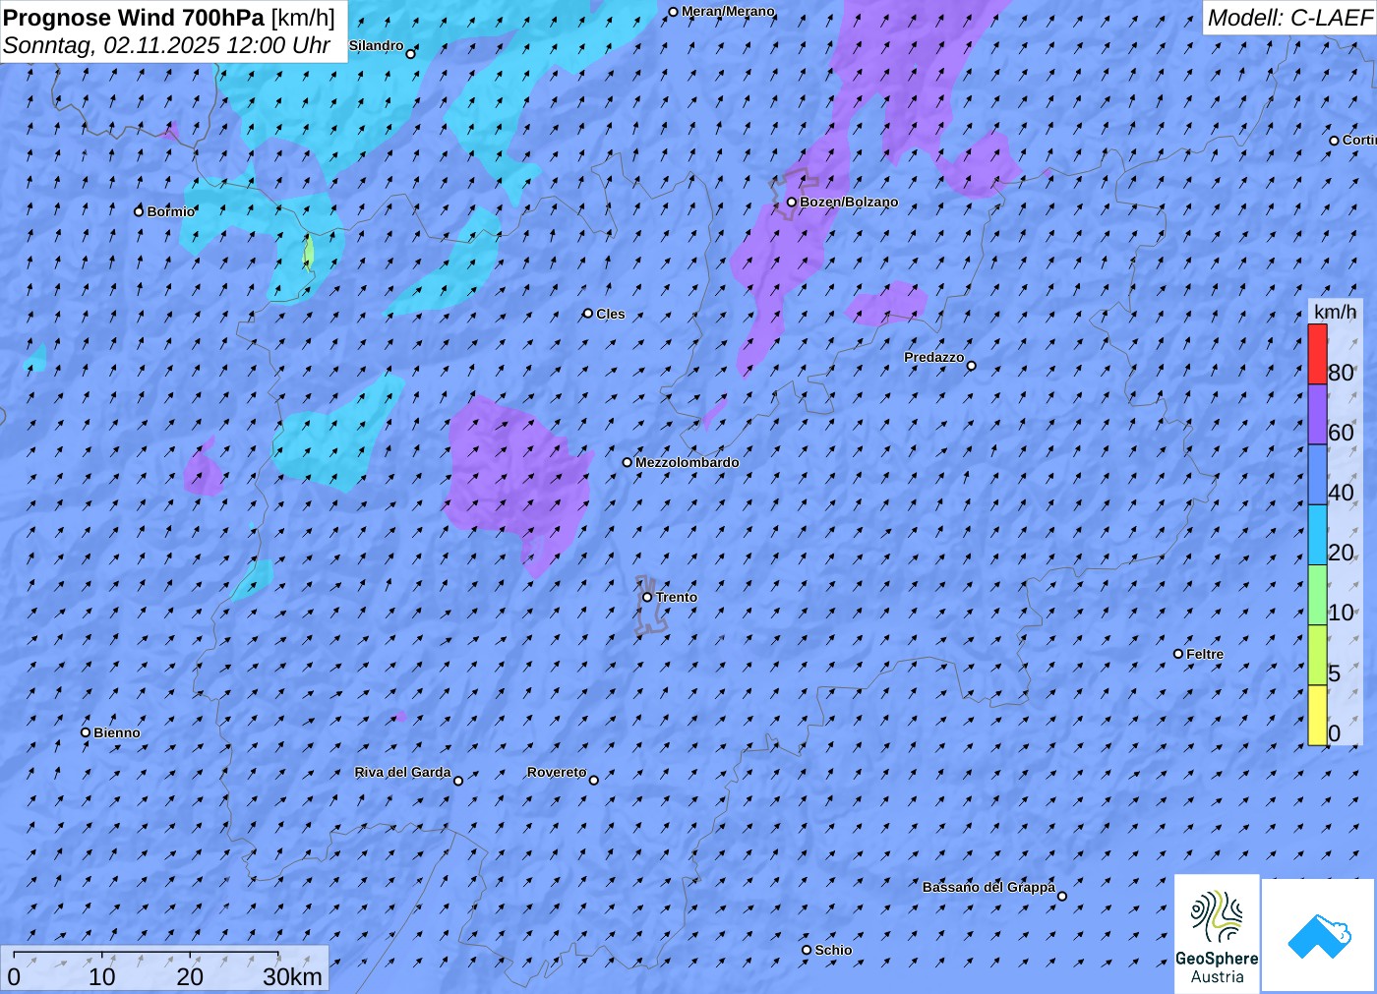Viewport: 1377px width, 994px height.
Task: Select the Cles location marker
Action: click(x=588, y=314)
